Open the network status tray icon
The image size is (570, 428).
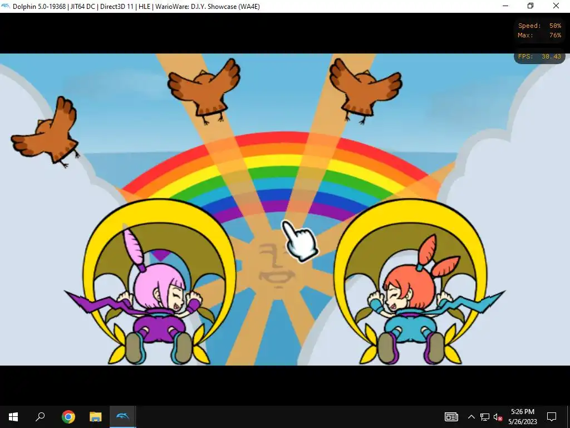click(x=485, y=417)
